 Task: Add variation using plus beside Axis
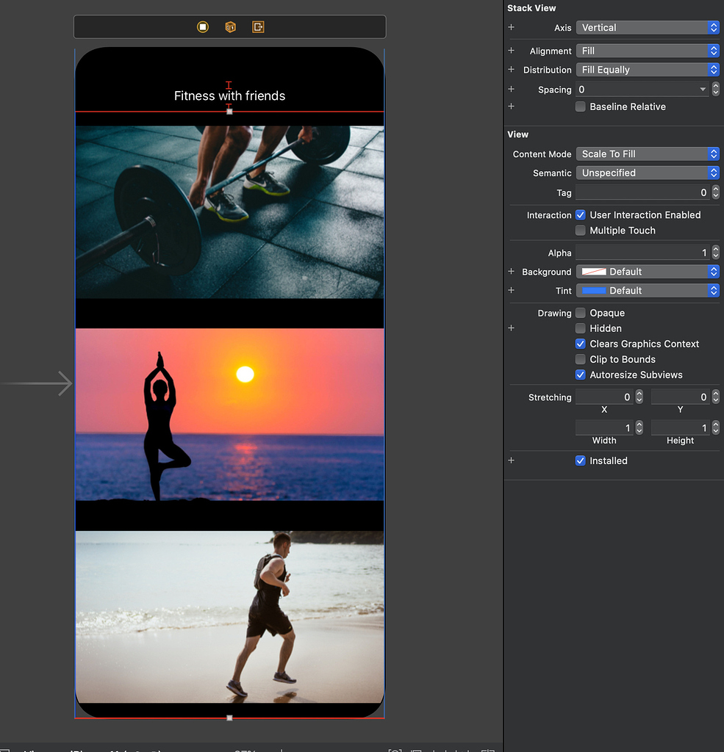pyautogui.click(x=512, y=27)
